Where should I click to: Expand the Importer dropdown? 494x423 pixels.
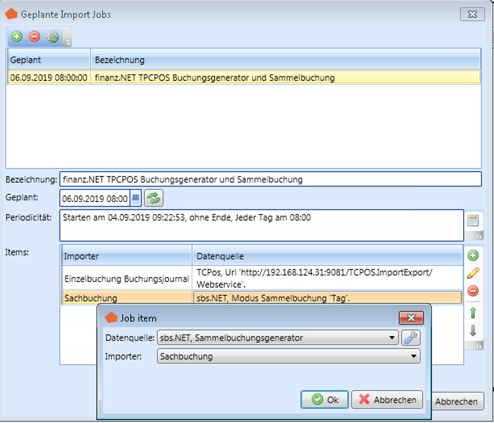413,357
